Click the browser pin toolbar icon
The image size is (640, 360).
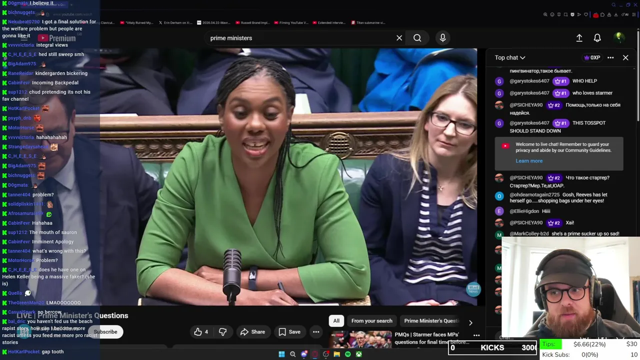tap(559, 14)
